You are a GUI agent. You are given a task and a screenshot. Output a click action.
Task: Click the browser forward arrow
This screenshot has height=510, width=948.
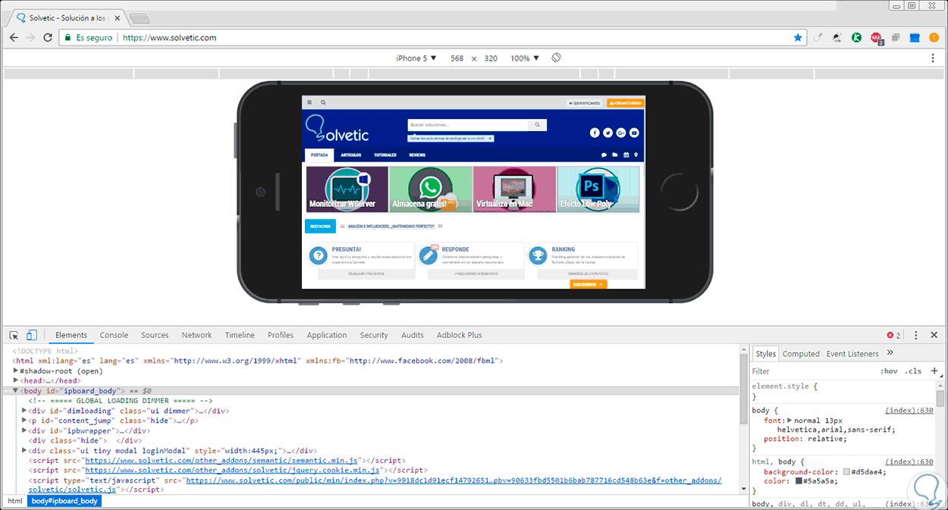(x=30, y=37)
